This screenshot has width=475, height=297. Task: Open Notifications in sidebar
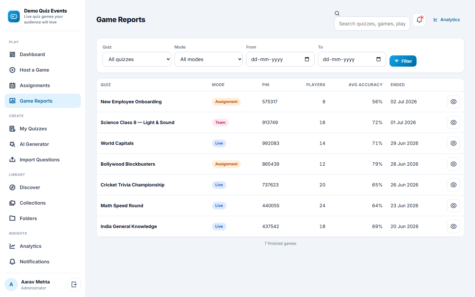click(x=43, y=262)
